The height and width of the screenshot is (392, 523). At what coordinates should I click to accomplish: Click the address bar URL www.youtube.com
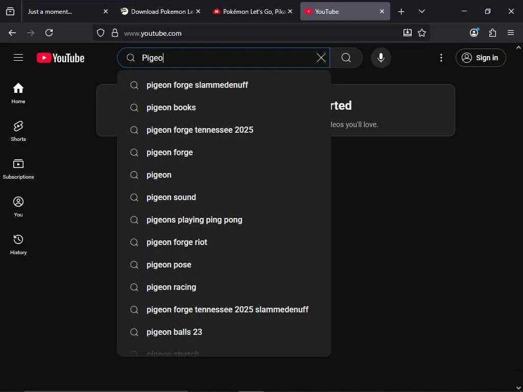coord(153,33)
